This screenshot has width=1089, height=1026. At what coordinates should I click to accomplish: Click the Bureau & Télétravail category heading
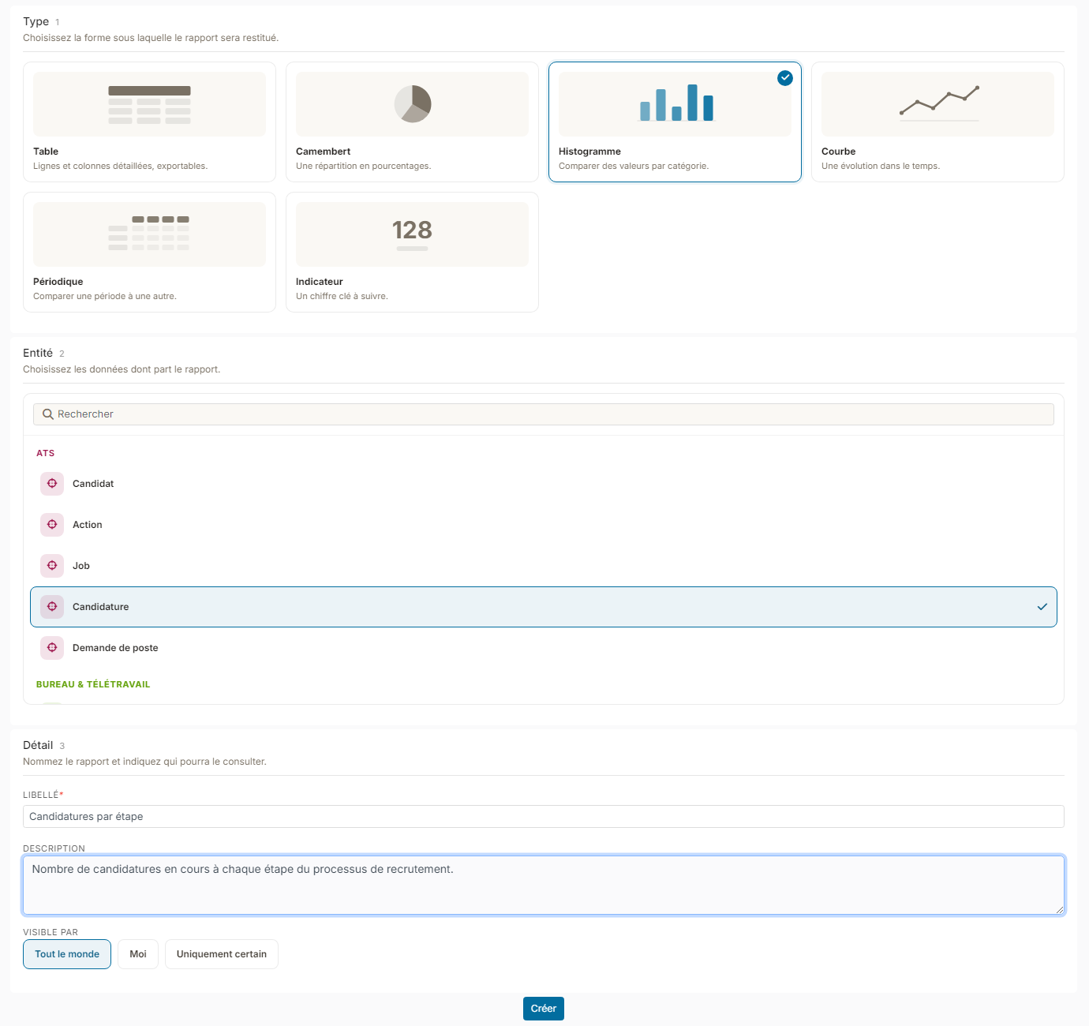tap(93, 684)
